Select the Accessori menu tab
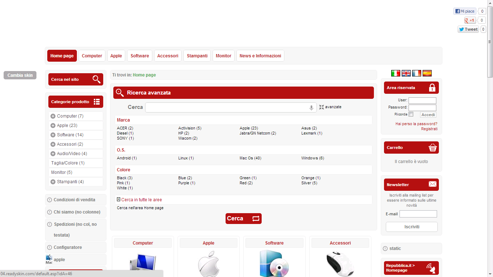Image resolution: width=493 pixels, height=277 pixels. (x=168, y=56)
